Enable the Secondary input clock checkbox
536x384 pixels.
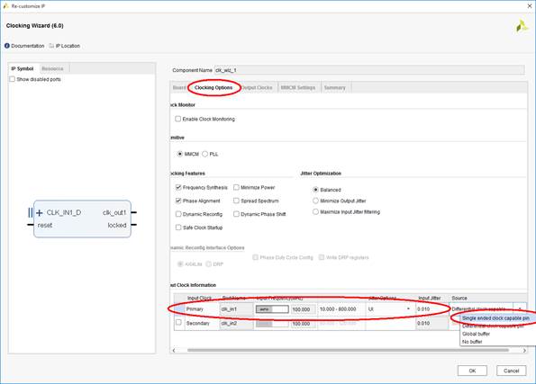(x=178, y=322)
